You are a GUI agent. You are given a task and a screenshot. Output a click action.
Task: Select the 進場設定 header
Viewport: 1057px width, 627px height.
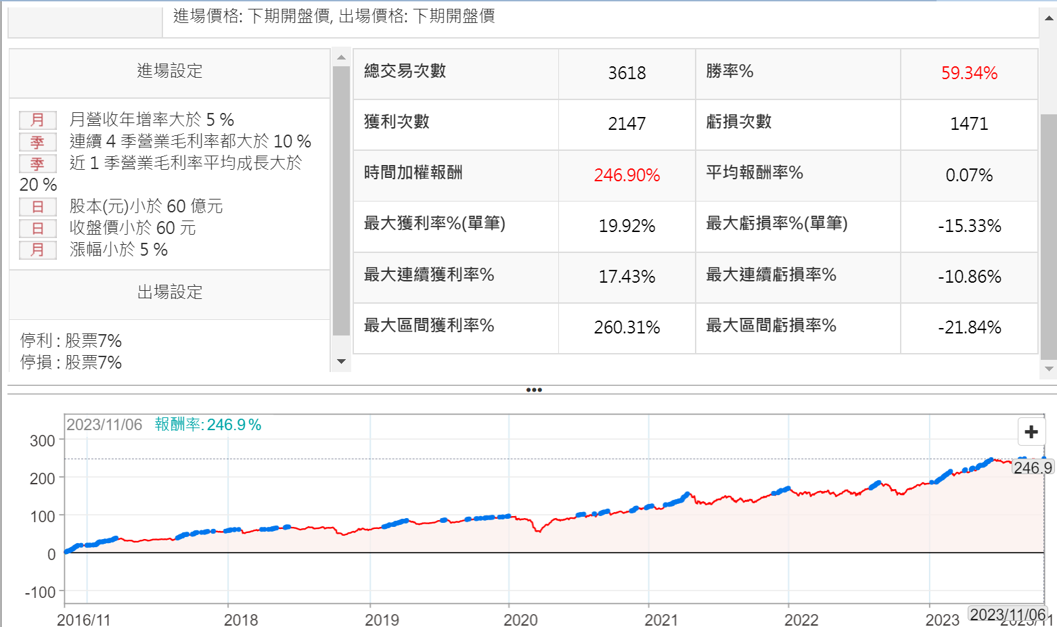(x=169, y=71)
